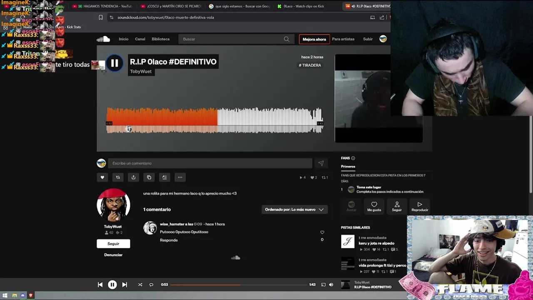Open the # TIRADERA tag
This screenshot has width=533, height=300.
tap(310, 65)
